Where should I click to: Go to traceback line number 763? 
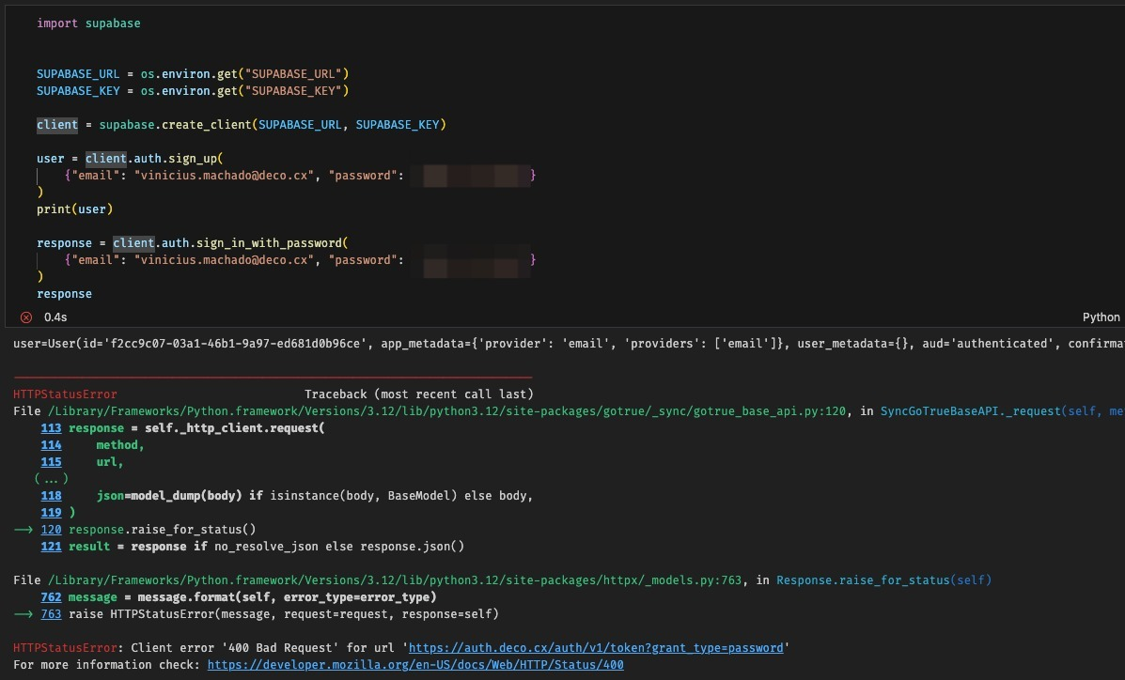point(51,614)
